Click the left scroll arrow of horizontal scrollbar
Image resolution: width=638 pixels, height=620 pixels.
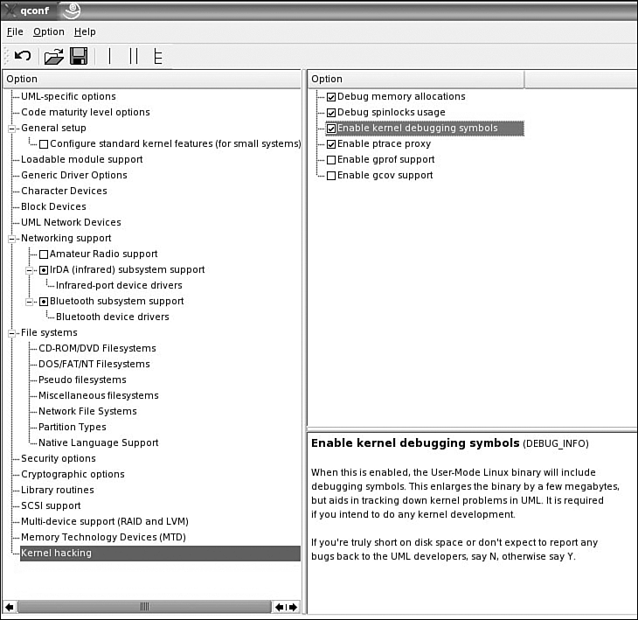tap(9, 606)
